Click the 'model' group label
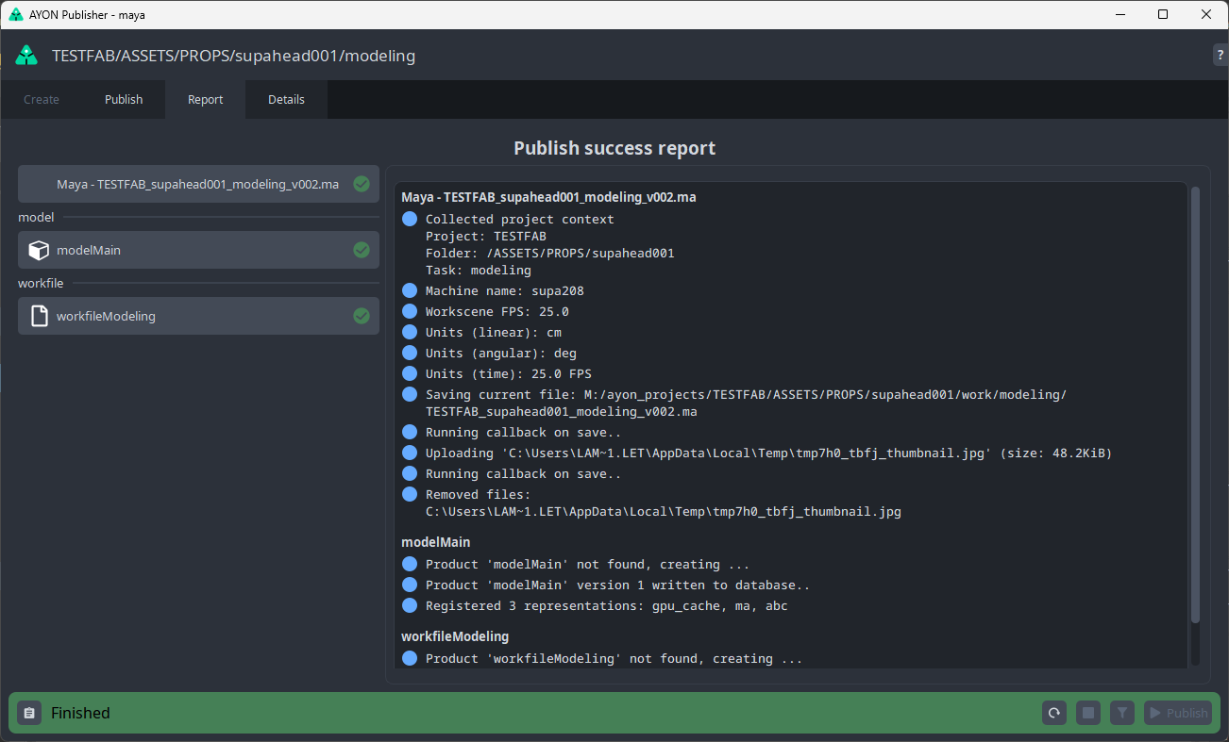The image size is (1229, 742). 36,217
